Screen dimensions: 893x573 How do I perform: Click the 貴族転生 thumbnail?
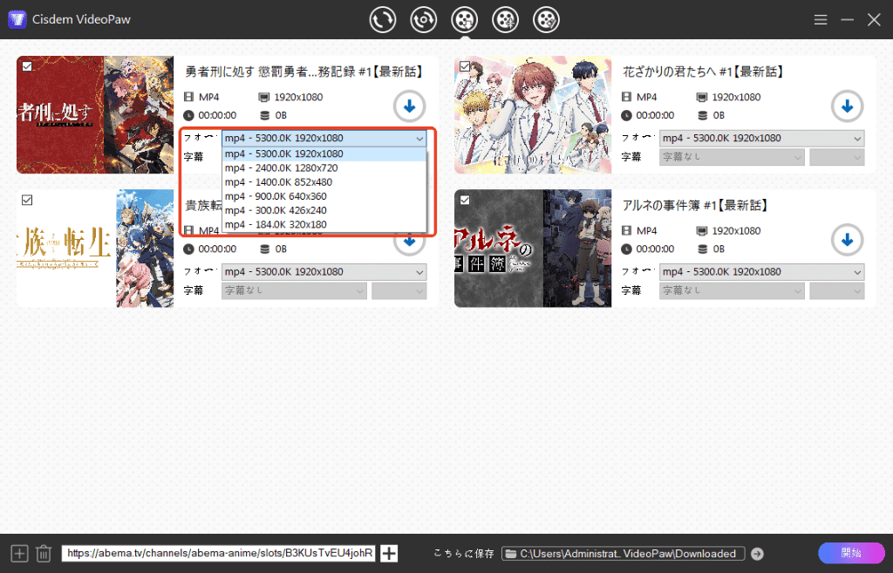pyautogui.click(x=95, y=249)
